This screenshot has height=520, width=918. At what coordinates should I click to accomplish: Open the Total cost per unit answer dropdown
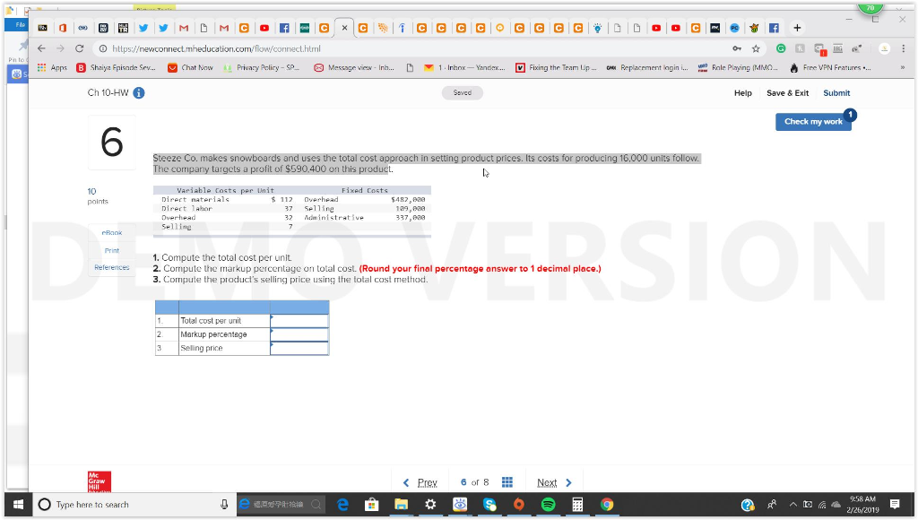coord(299,320)
